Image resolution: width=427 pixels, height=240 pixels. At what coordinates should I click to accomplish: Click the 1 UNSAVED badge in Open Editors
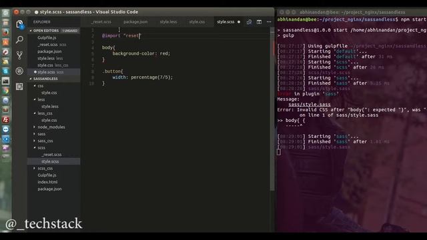click(x=69, y=31)
